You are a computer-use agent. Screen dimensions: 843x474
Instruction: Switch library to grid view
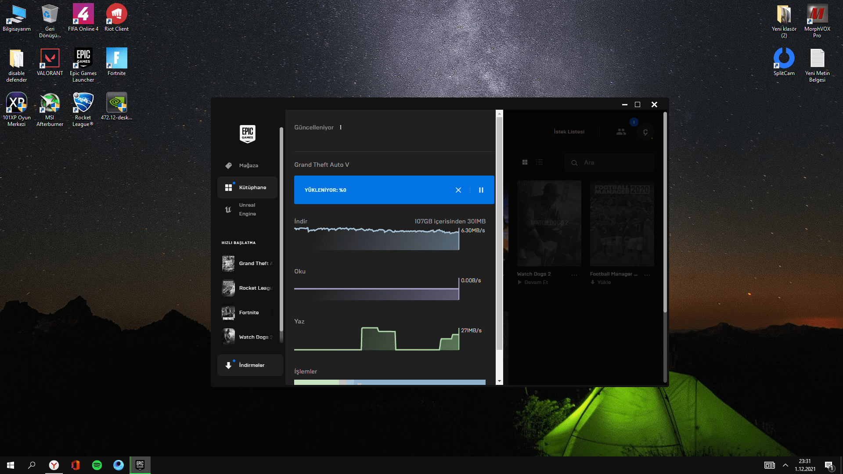(525, 162)
